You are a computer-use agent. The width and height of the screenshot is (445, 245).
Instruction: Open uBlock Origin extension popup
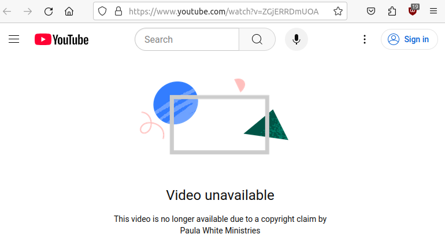point(413,11)
